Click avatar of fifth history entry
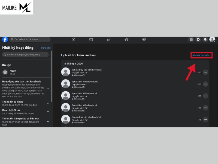Viewport: 218px width, 164px height. [x=66, y=119]
